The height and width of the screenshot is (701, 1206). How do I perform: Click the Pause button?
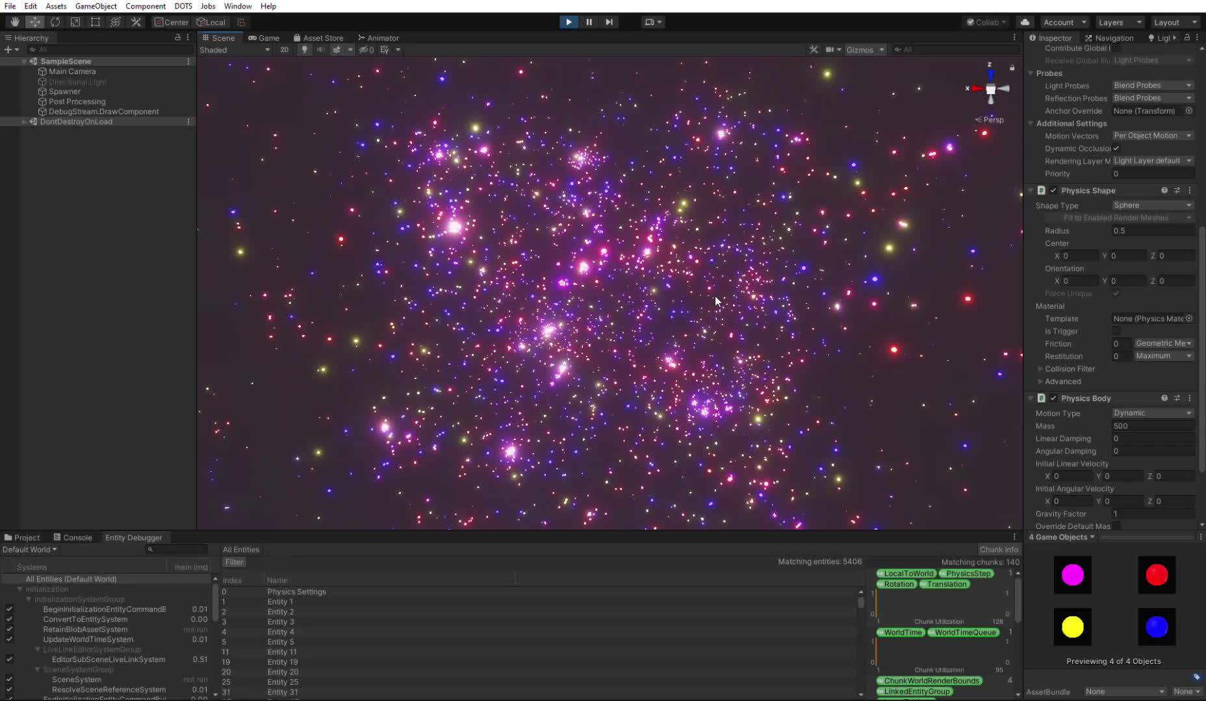point(589,22)
